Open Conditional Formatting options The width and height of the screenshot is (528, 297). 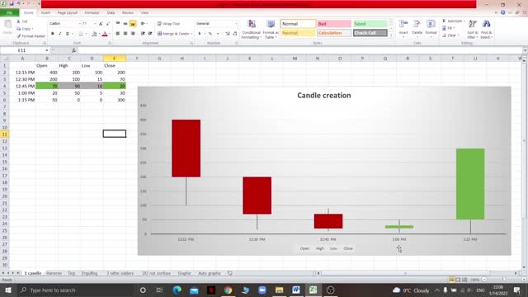point(251,30)
